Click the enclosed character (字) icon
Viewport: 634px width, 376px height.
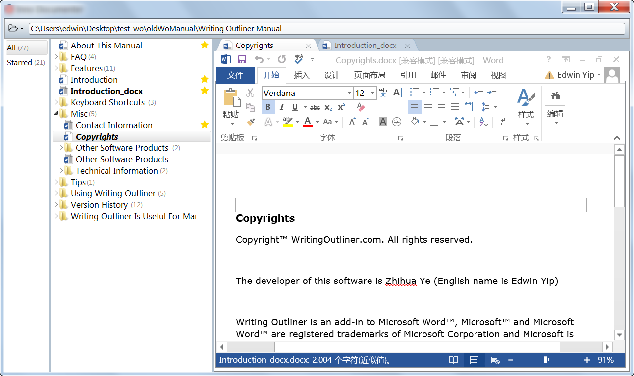(397, 122)
